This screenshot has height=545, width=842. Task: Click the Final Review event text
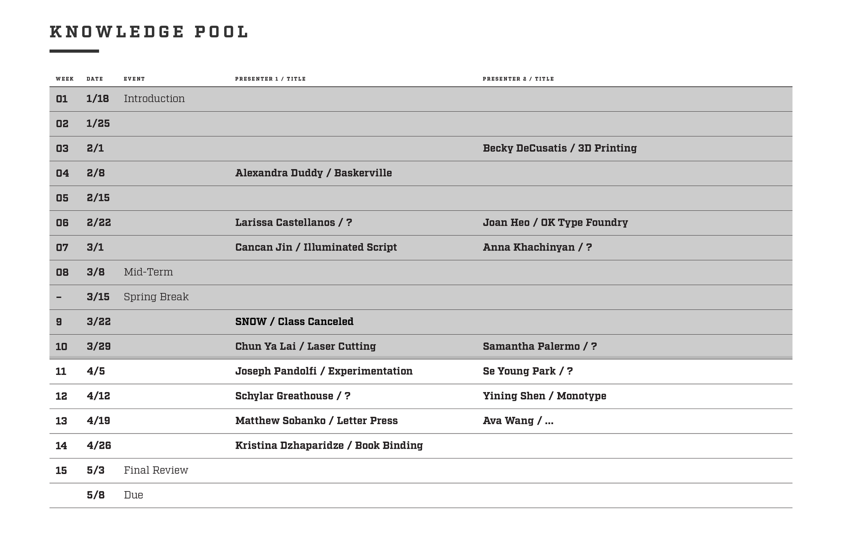tap(156, 470)
